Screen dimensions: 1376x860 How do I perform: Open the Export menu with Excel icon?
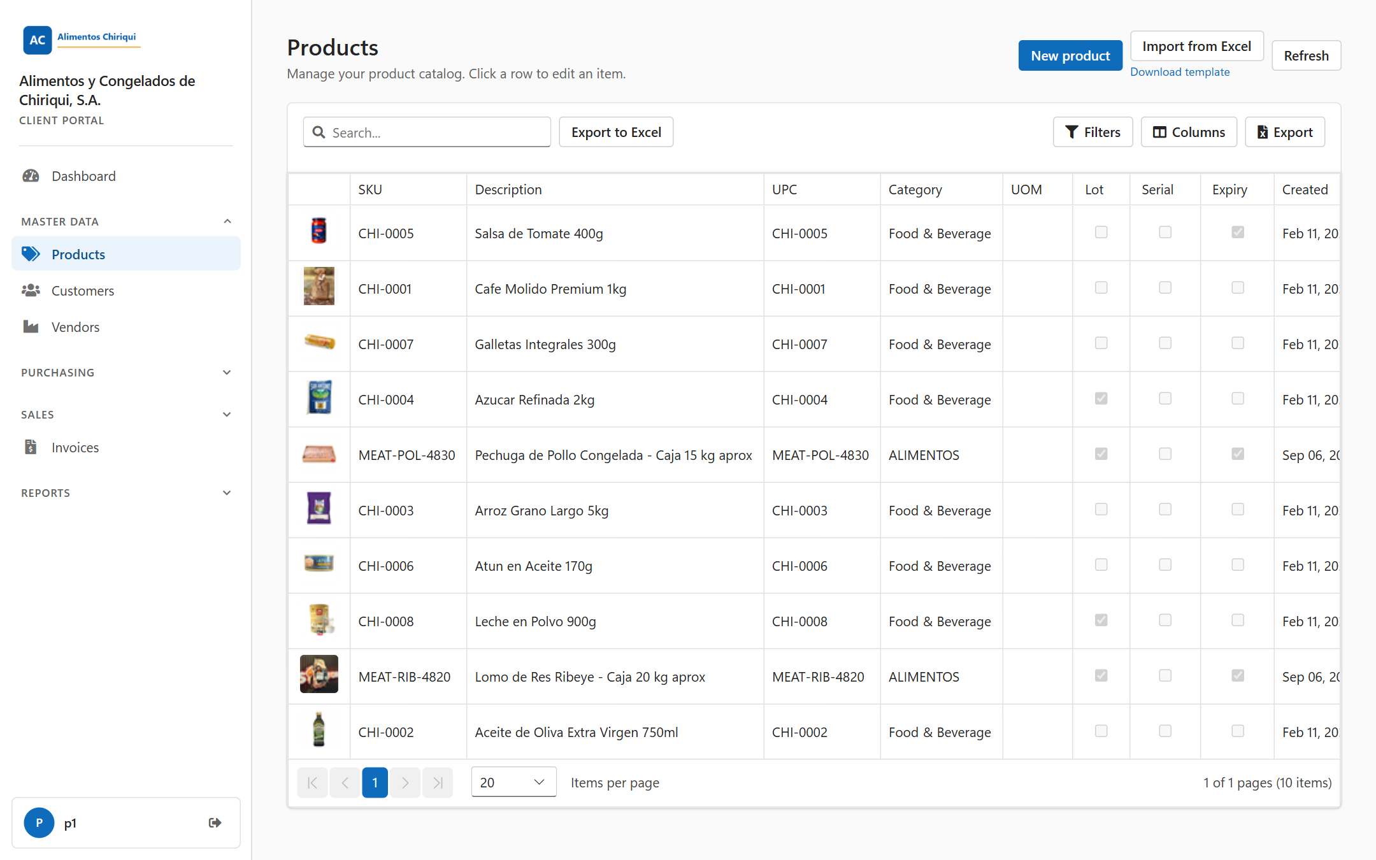point(1285,132)
